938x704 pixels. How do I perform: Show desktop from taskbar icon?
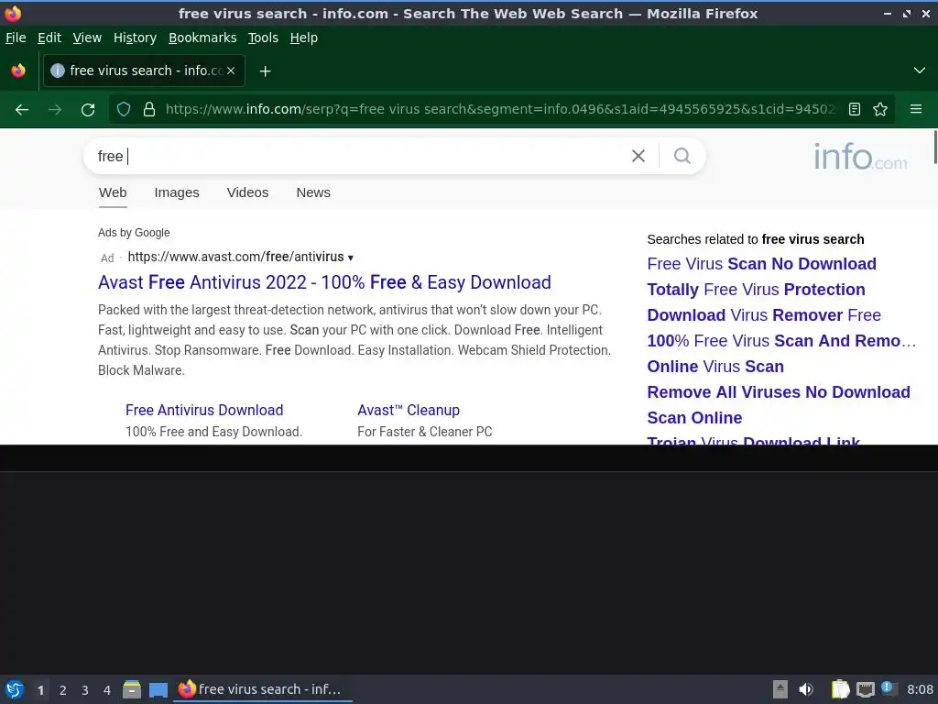(158, 689)
